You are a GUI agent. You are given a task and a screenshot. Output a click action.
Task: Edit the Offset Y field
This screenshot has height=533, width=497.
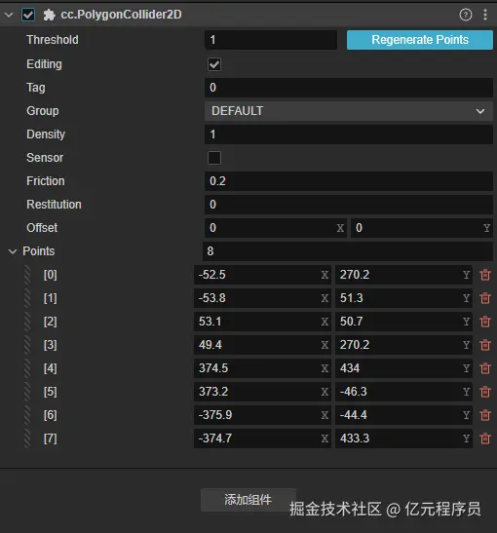click(422, 228)
